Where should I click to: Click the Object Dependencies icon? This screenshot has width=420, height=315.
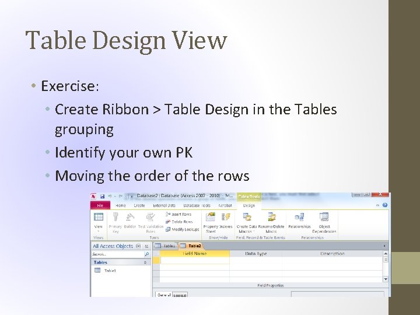pyautogui.click(x=324, y=217)
